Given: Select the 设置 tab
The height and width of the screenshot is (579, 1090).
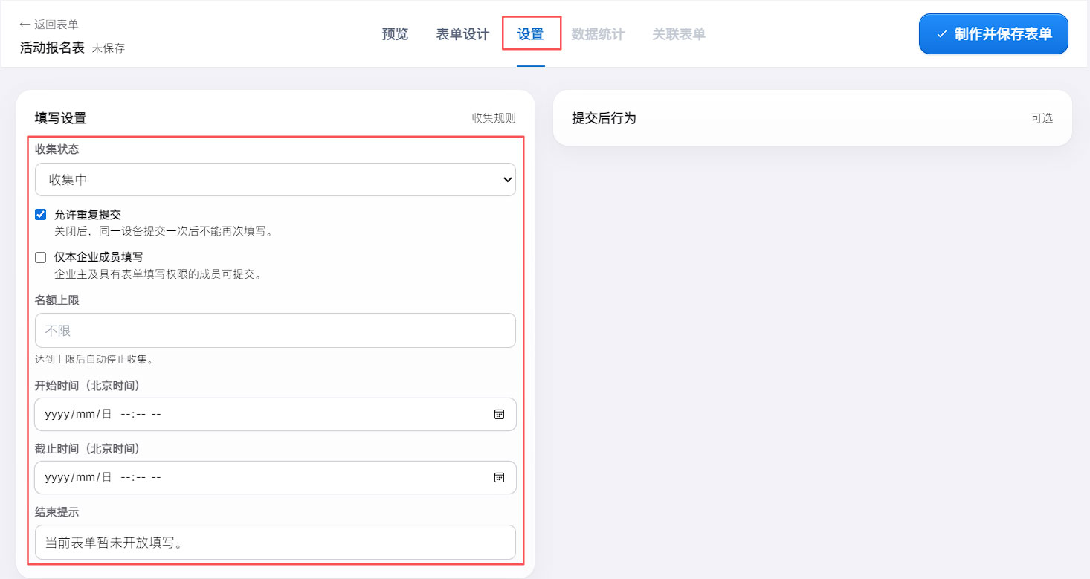Looking at the screenshot, I should (531, 34).
